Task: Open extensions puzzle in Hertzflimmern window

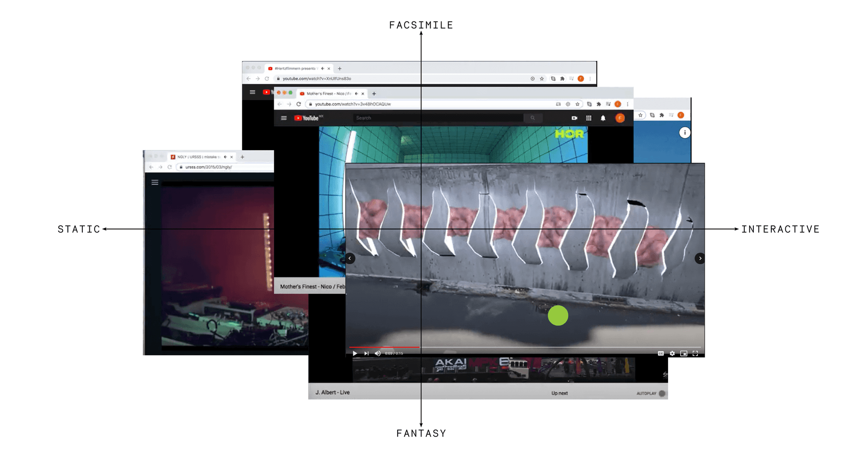Action: click(562, 79)
